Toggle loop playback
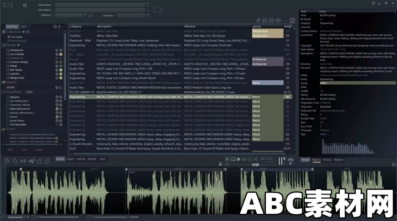Image resolution: width=397 pixels, height=221 pixels. coord(233,159)
